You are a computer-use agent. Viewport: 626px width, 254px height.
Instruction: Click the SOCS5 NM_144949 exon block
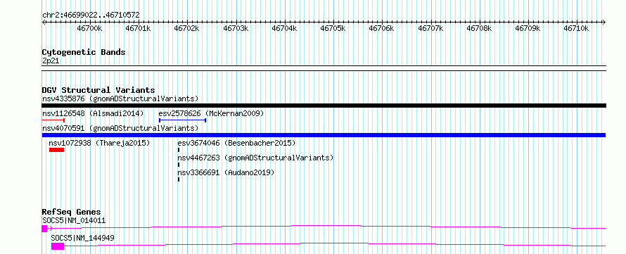[58, 246]
